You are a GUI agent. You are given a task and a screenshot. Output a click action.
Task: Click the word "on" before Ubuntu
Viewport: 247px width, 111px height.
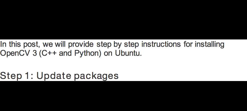pos(108,54)
